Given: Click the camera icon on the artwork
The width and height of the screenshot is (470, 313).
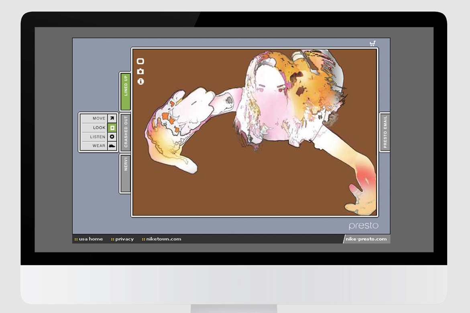Looking at the screenshot, I should pos(140,71).
